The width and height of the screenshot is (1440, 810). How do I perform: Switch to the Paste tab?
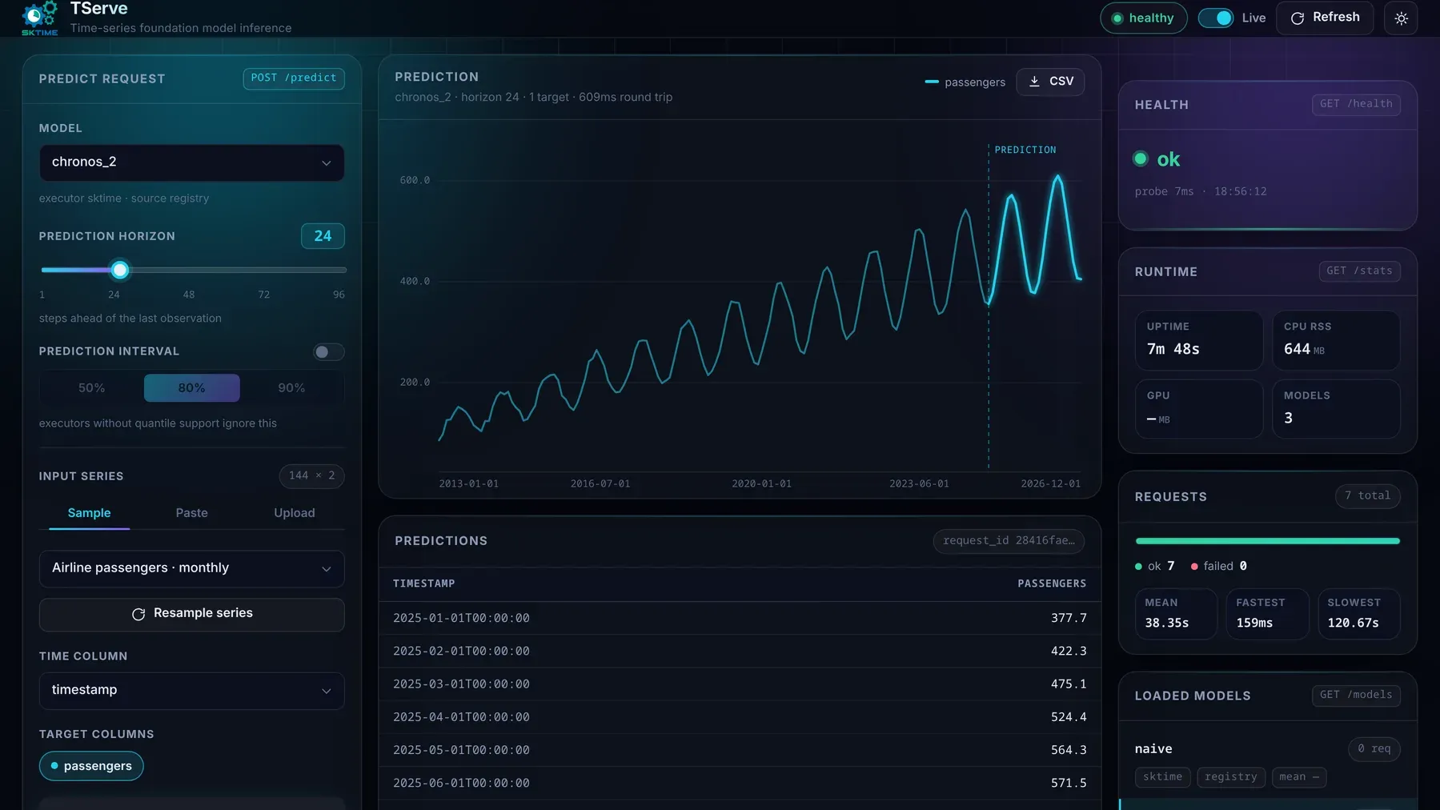(191, 513)
